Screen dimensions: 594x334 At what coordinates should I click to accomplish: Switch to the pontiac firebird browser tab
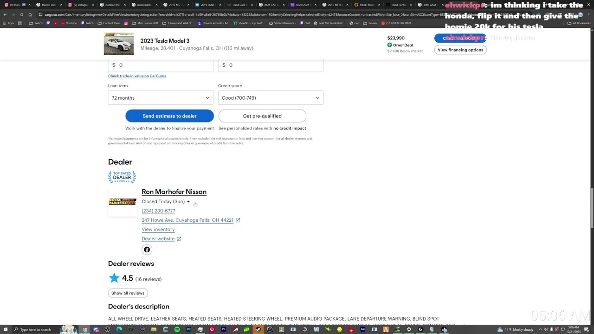112,5
